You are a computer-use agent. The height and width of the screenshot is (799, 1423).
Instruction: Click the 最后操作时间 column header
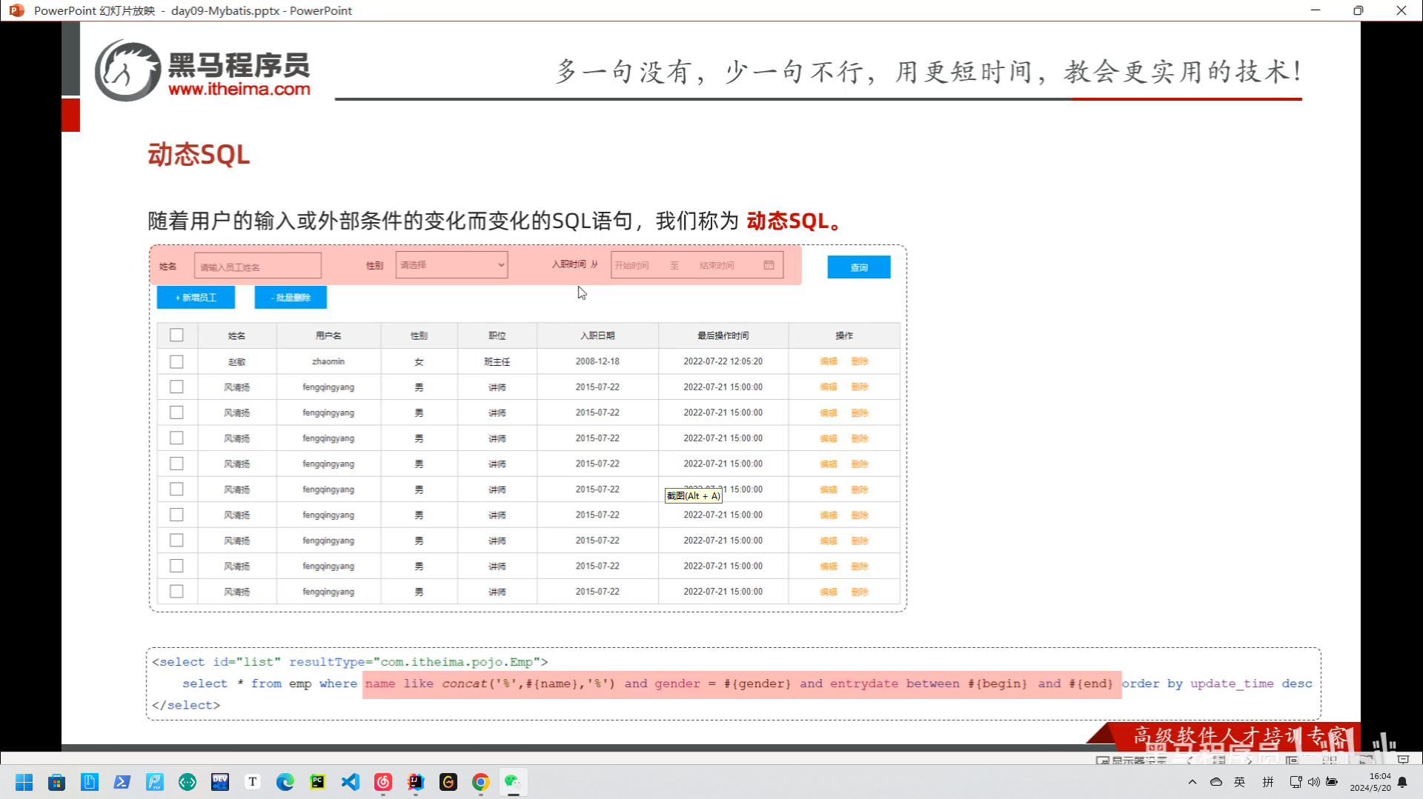tap(723, 336)
